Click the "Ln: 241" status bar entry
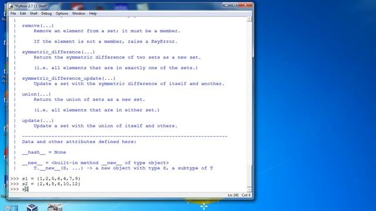Viewport: 376px width, 211px height. click(233, 195)
